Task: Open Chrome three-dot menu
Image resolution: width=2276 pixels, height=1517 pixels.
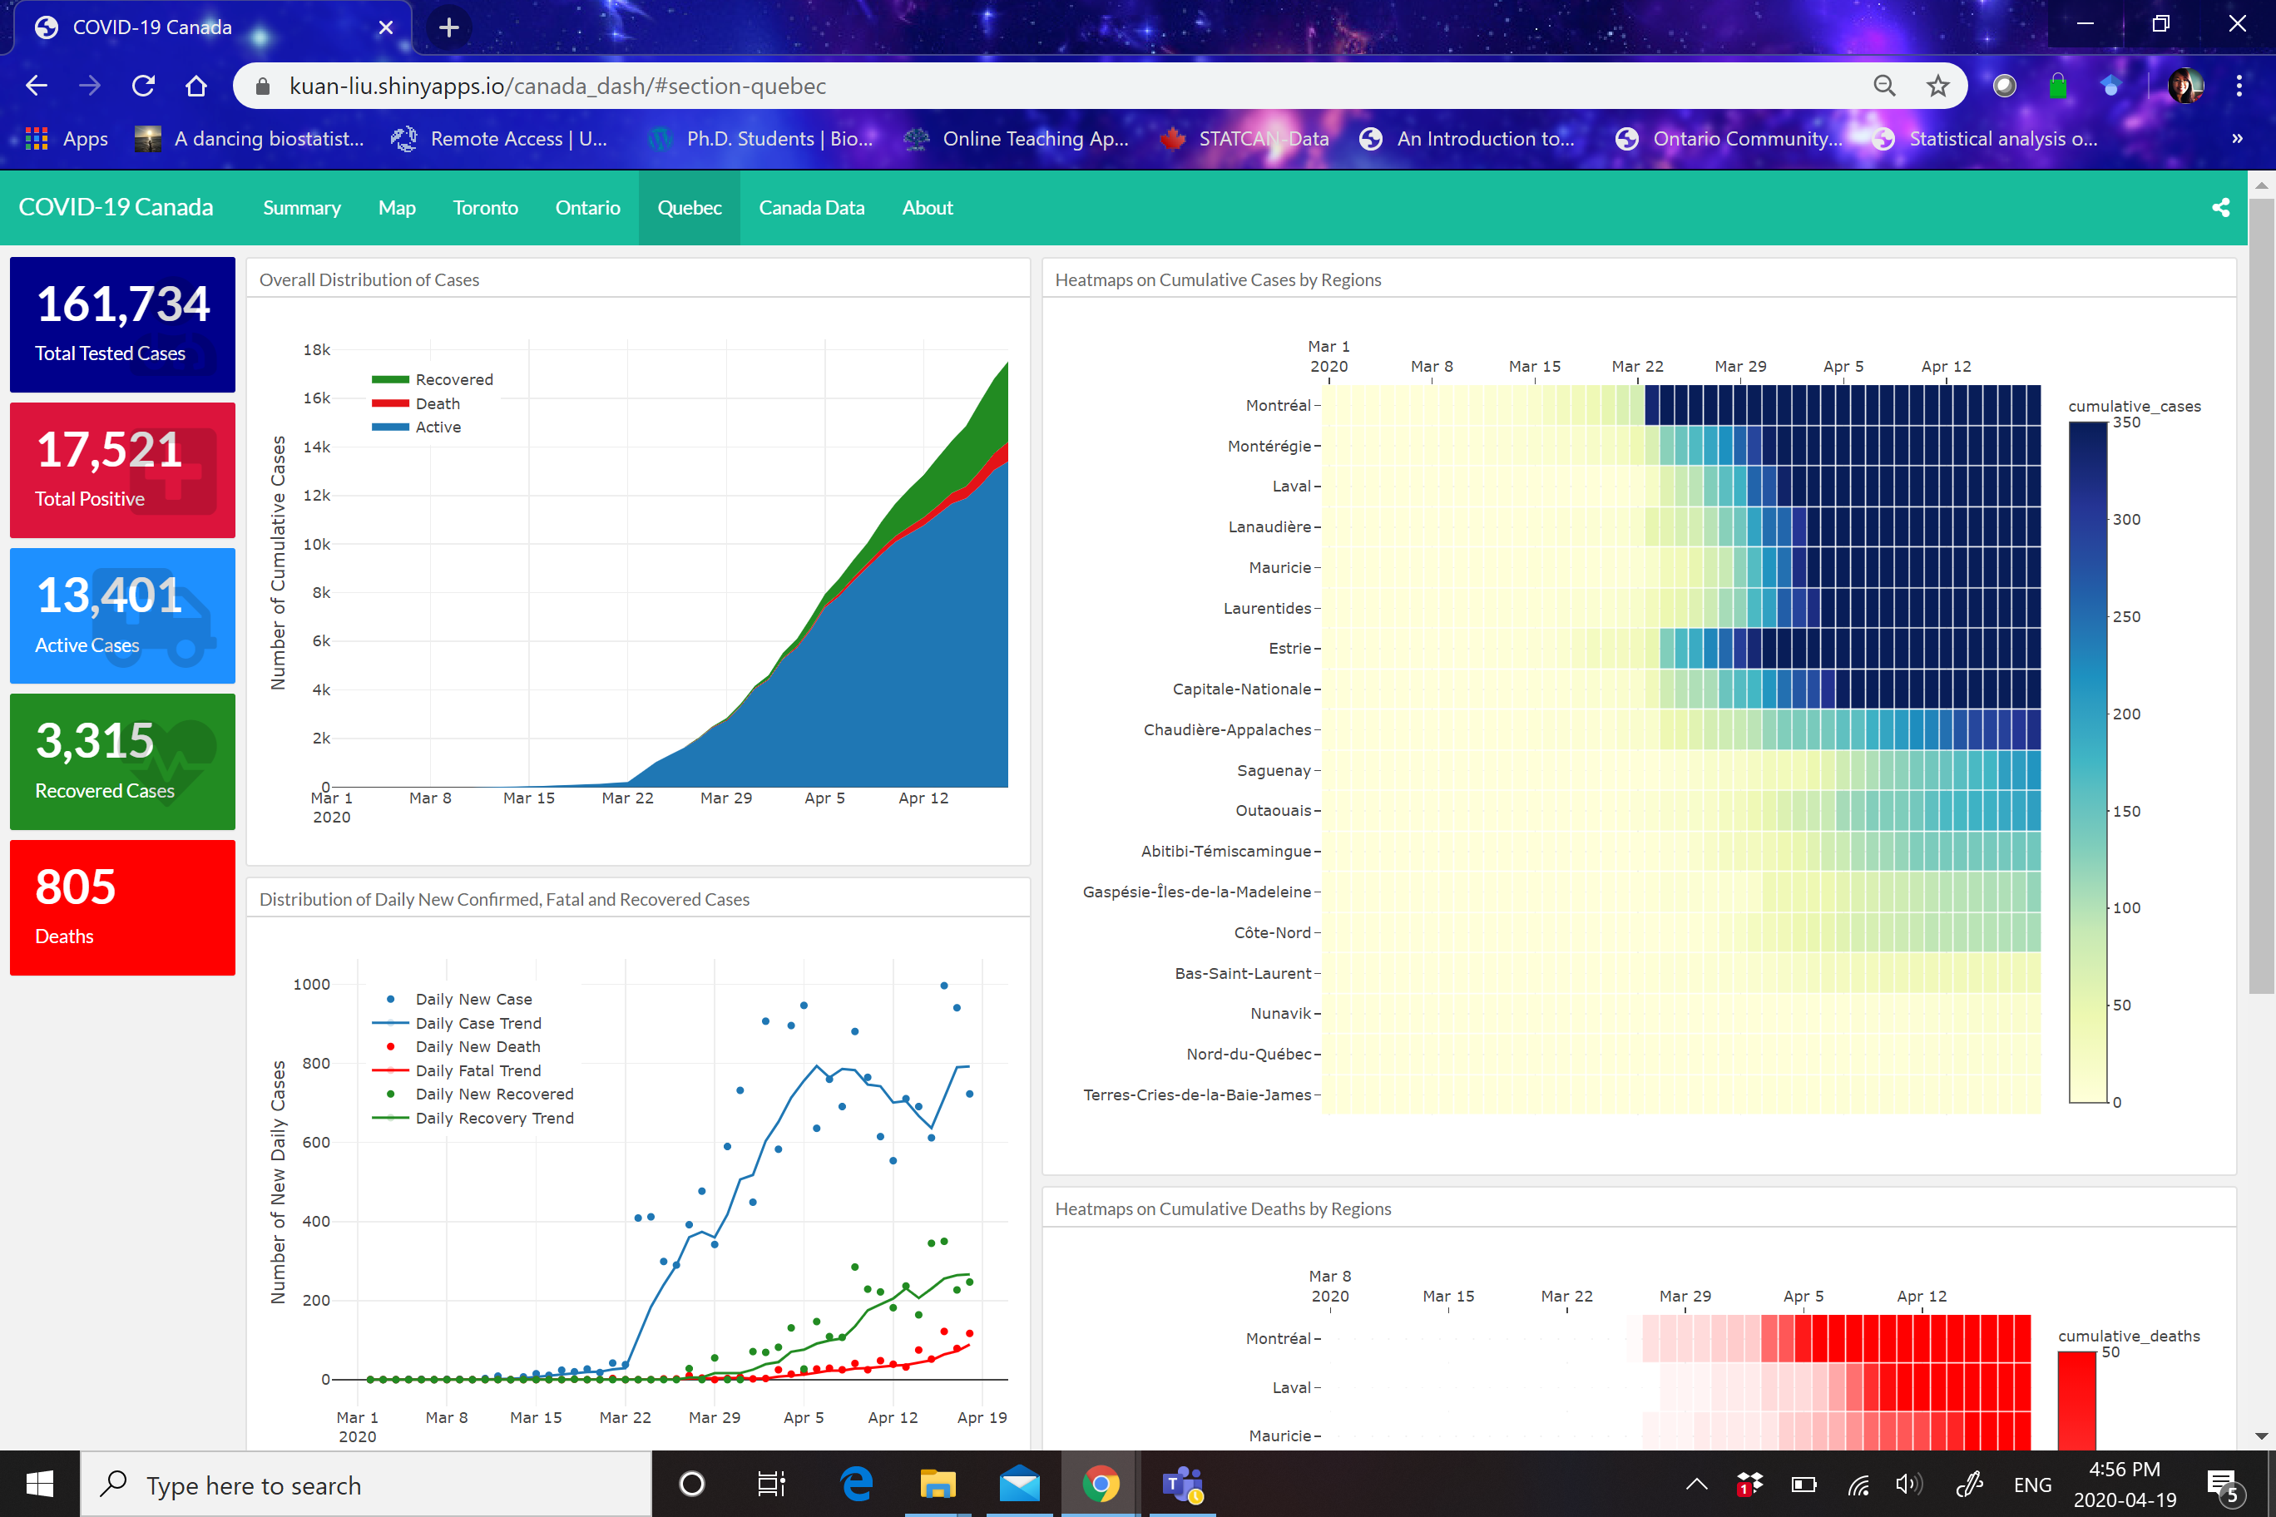Action: (2239, 86)
